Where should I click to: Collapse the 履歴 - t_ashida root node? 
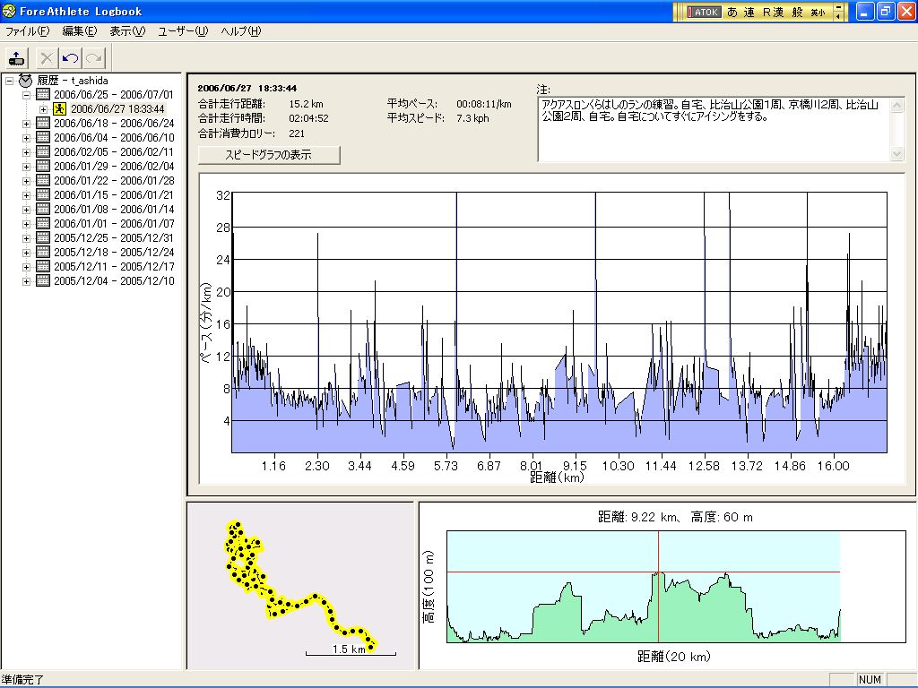coord(9,81)
